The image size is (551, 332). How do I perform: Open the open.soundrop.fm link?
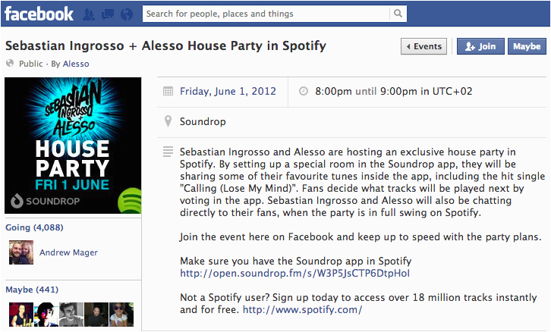294,273
